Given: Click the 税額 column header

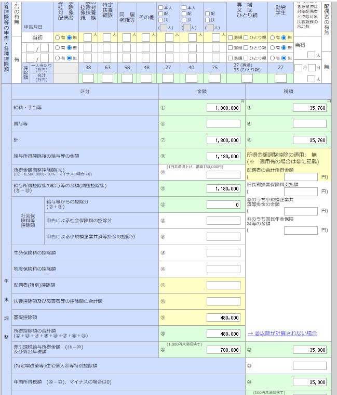Looking at the screenshot, I should (x=288, y=92).
